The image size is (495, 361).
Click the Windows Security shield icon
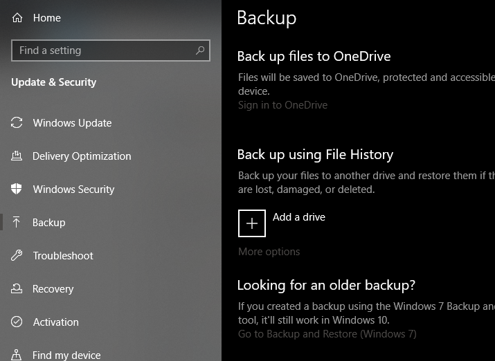tap(17, 189)
